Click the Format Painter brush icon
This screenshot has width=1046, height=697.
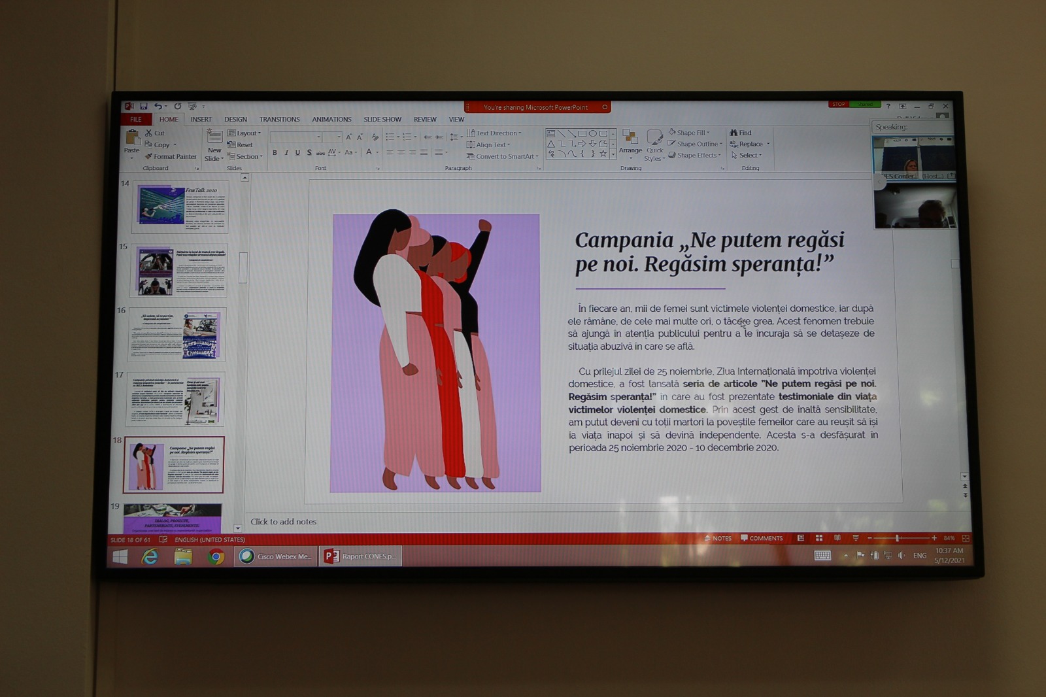[148, 157]
